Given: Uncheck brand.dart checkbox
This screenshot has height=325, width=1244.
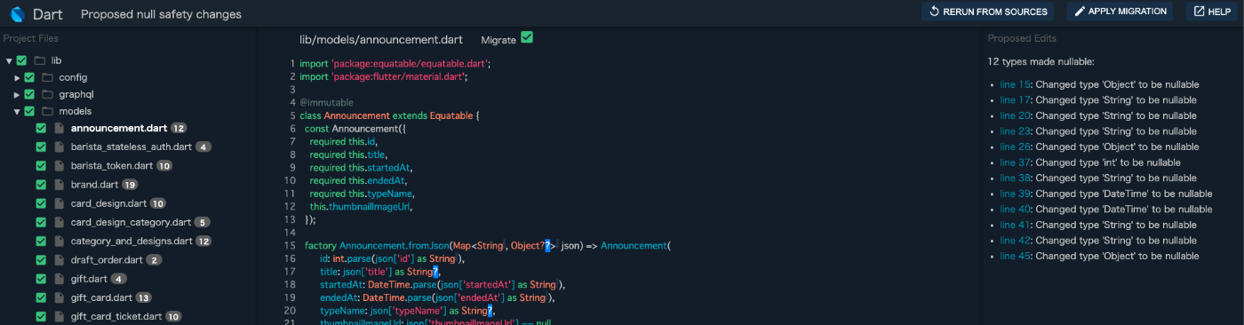Looking at the screenshot, I should coord(41,185).
